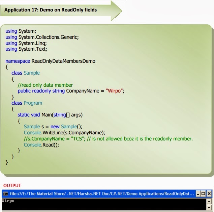Click the 'using System.Text;' line
The height and width of the screenshot is (212, 214).
point(26,49)
